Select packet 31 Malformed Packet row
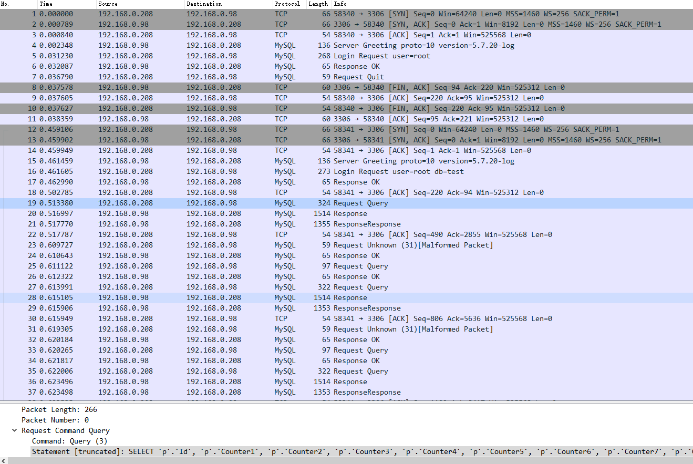The image size is (693, 464). pos(346,329)
